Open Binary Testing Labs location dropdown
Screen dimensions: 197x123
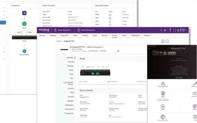tap(86, 30)
